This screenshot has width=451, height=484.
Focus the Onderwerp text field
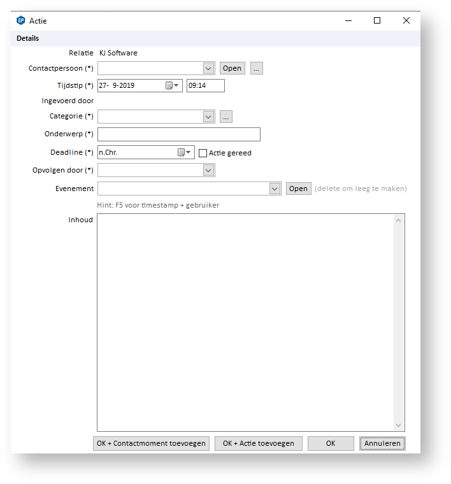point(178,134)
